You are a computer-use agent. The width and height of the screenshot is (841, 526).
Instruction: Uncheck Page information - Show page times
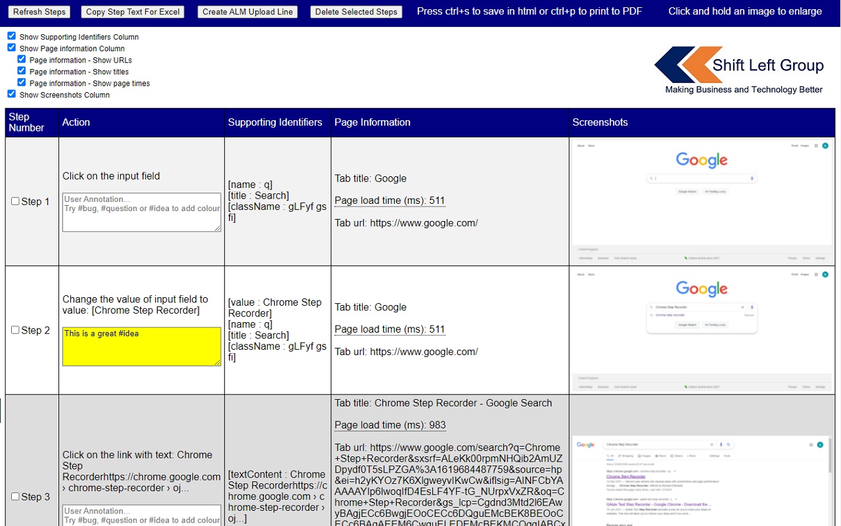point(22,83)
